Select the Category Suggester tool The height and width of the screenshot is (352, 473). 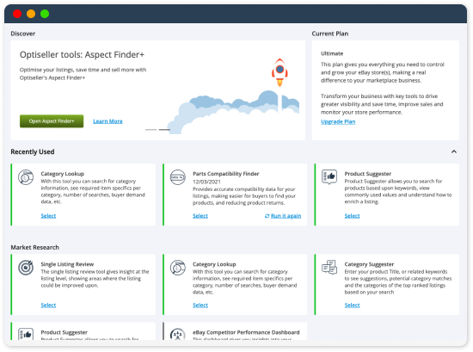click(352, 305)
